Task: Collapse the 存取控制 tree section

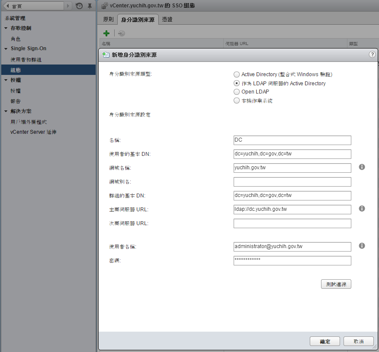Action: point(6,28)
